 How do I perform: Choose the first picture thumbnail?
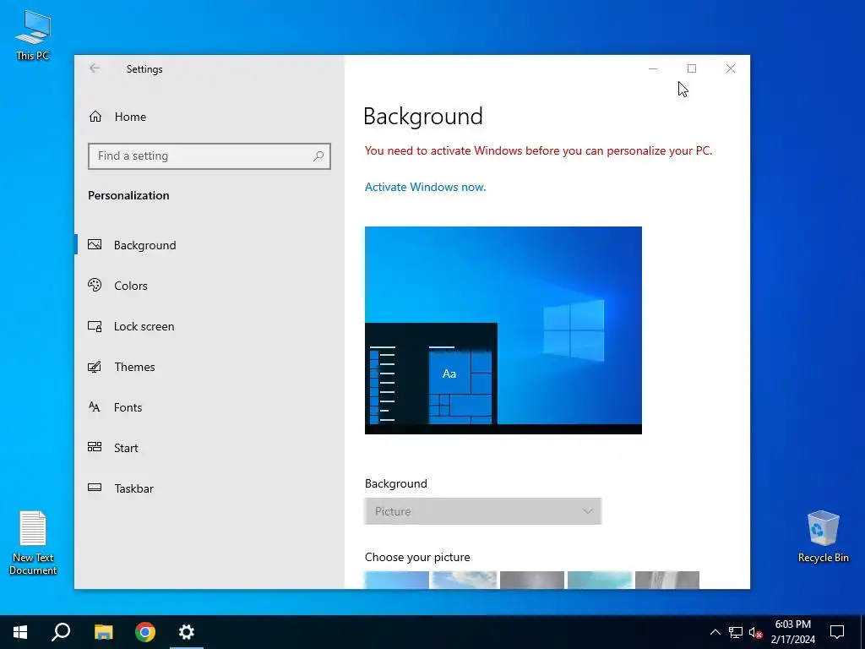(397, 580)
